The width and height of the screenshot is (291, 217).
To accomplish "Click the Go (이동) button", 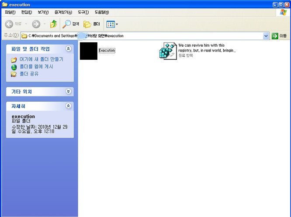I will [x=279, y=36].
